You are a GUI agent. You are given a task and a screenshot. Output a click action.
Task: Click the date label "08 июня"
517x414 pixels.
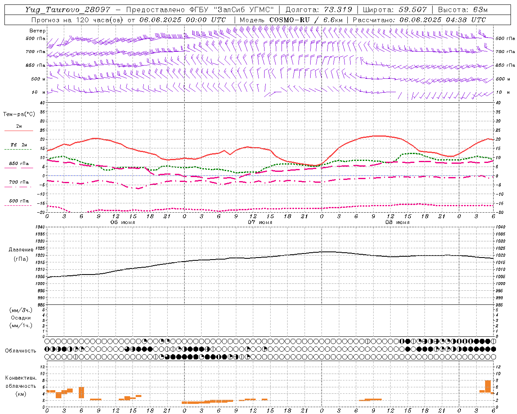397,222
